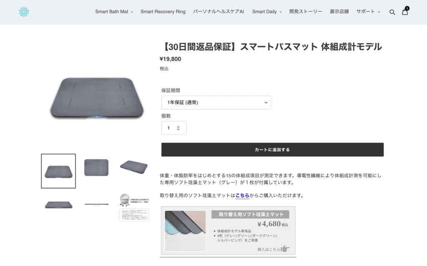The width and height of the screenshot is (427, 266).
Task: Open the search magnifier icon
Action: point(392,12)
